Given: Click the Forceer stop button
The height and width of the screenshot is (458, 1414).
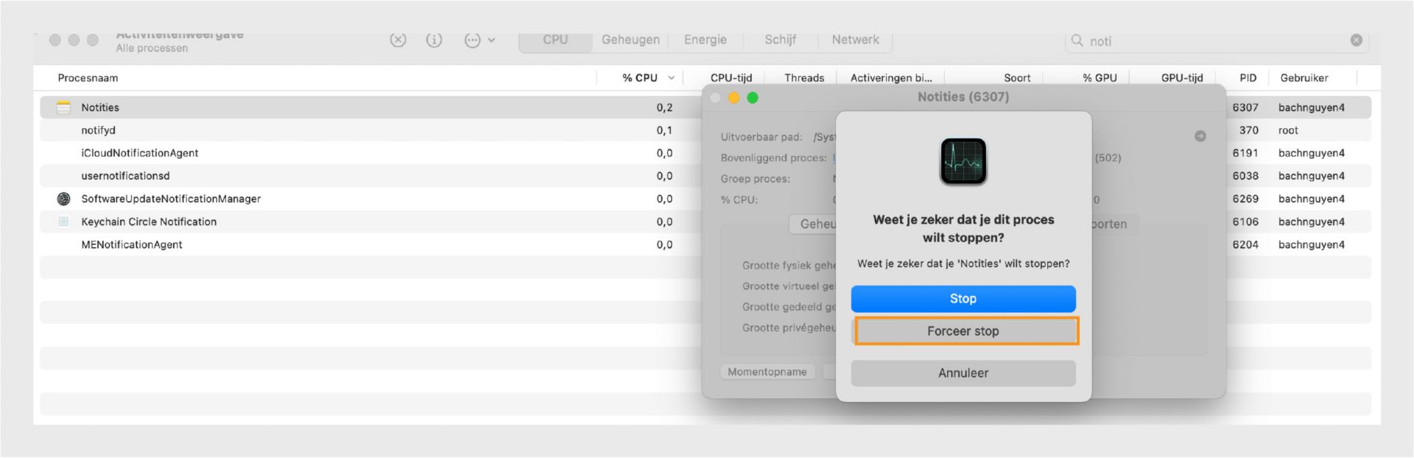Looking at the screenshot, I should tap(963, 331).
